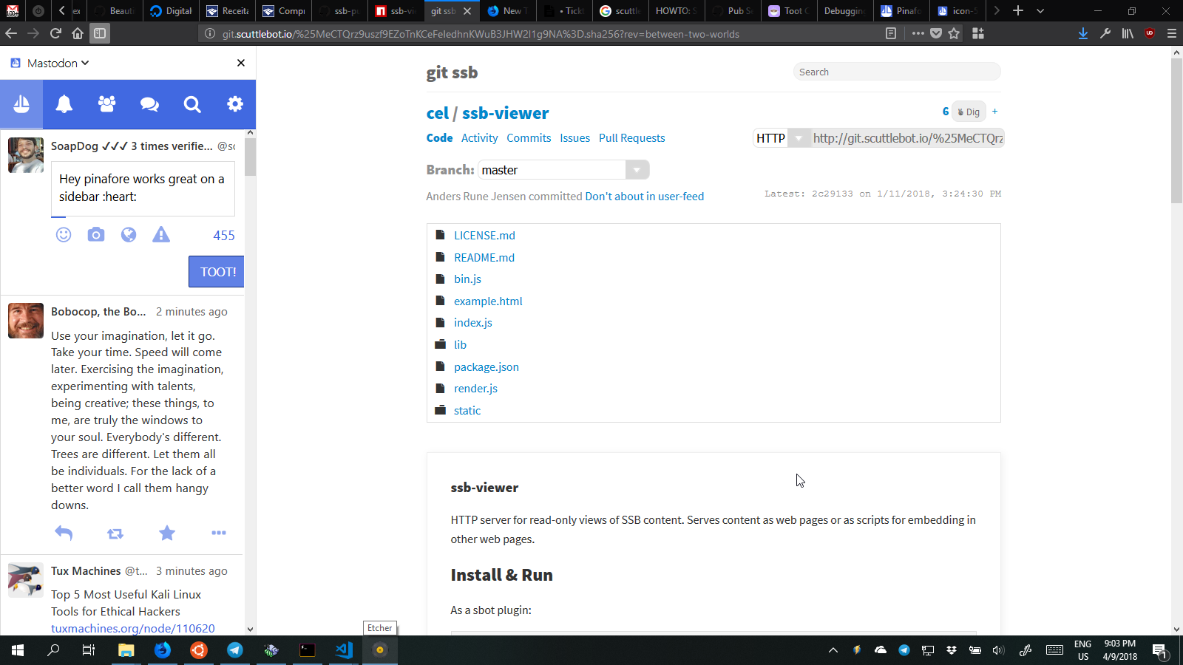Viewport: 1183px width, 665px height.
Task: Open the Firefox hamburger menu
Action: pos(1172,33)
